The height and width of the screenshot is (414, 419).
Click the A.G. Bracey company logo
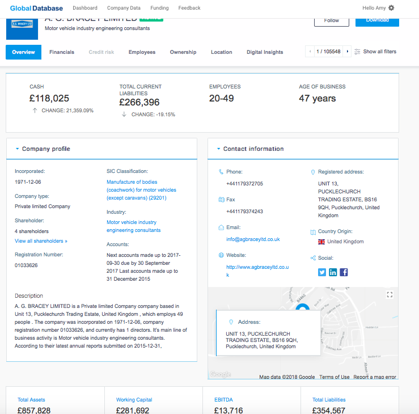(x=22, y=29)
